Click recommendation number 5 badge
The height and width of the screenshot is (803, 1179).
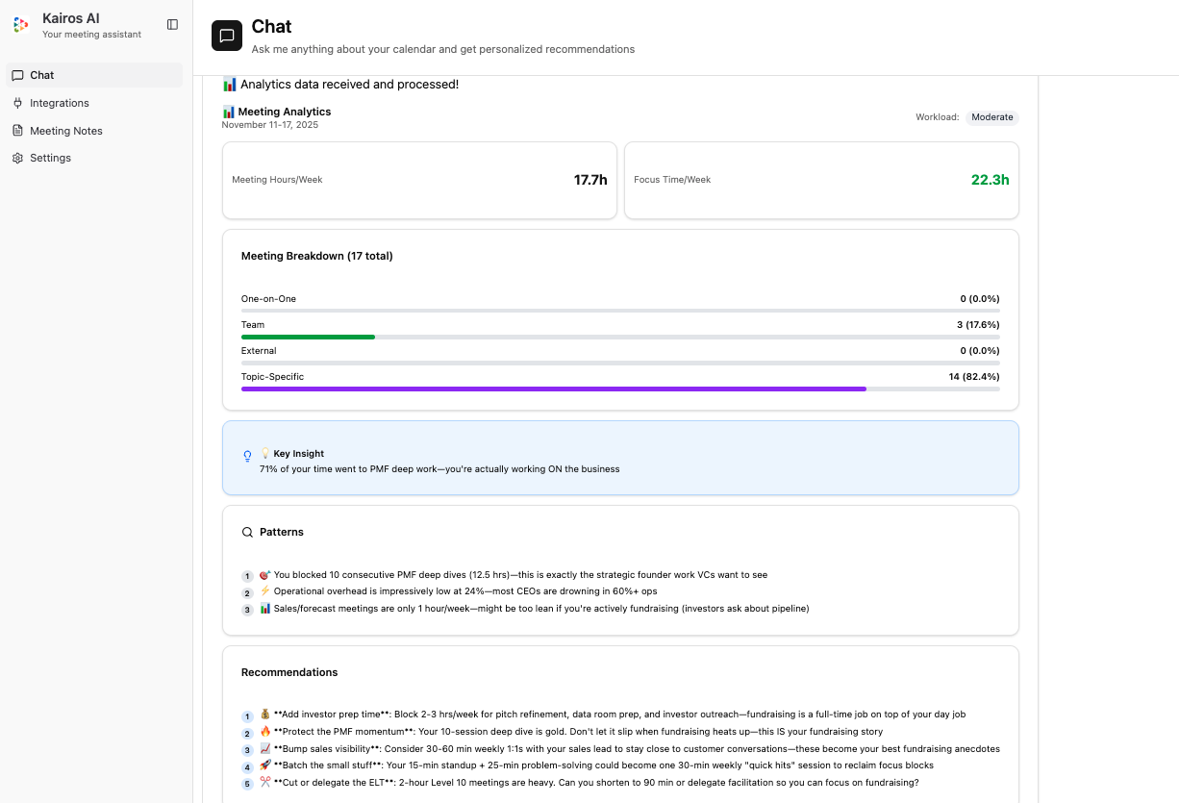(247, 784)
